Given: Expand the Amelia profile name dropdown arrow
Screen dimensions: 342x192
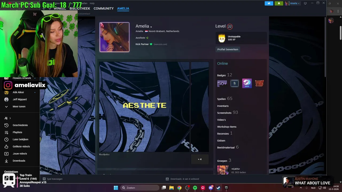Looking at the screenshot, I should click(x=151, y=27).
